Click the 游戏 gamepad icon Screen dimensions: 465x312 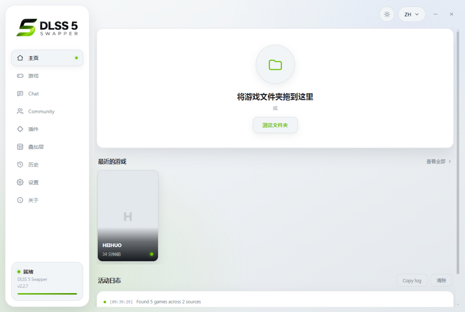(x=20, y=76)
